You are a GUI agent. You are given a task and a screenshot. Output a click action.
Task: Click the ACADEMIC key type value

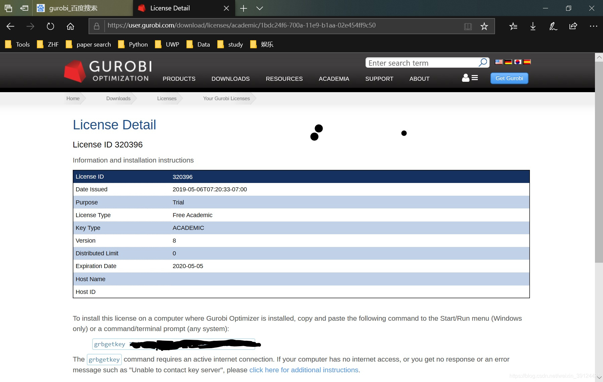pos(188,228)
